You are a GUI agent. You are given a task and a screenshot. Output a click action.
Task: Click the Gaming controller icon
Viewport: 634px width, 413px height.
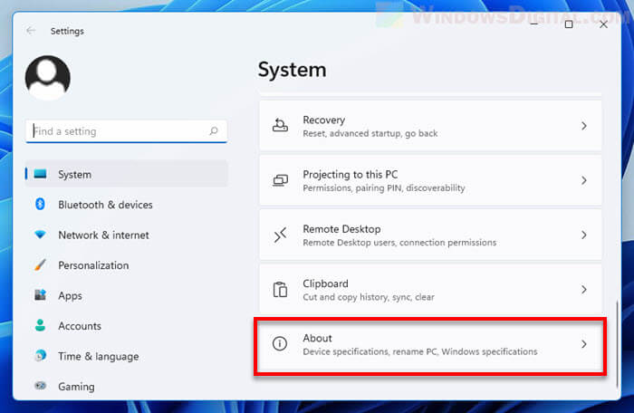[40, 386]
